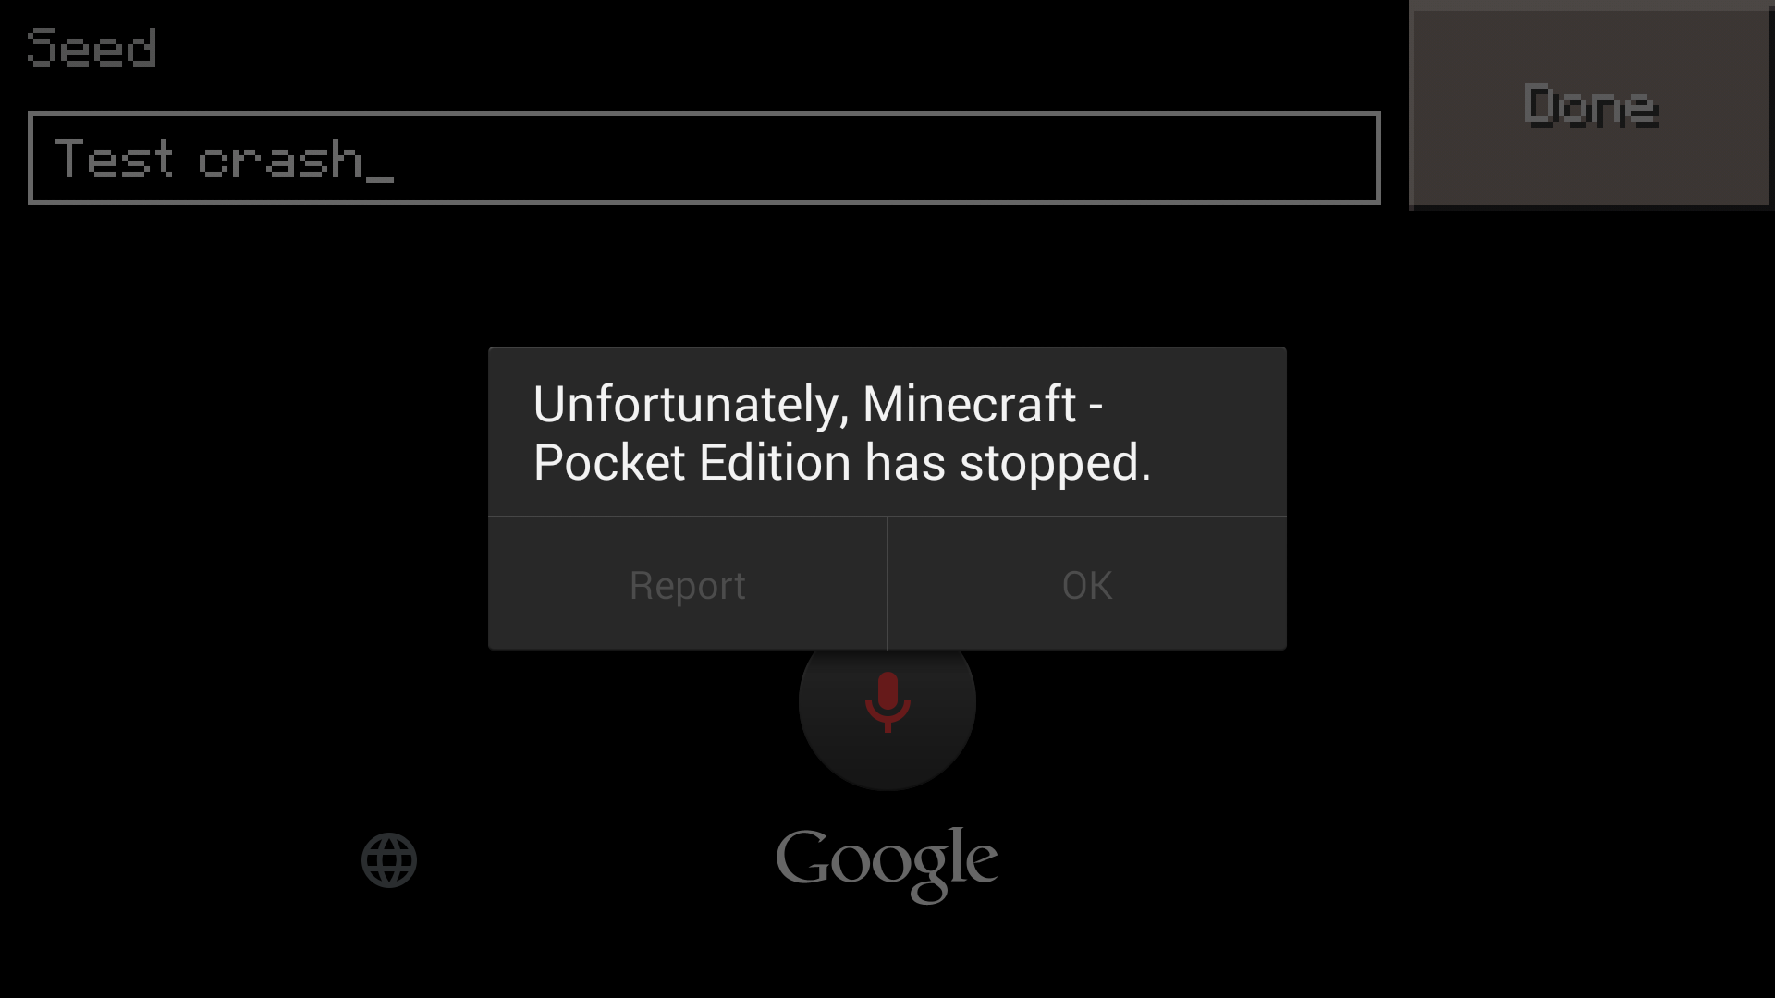Send a crash report with Report button
Viewport: 1775px width, 998px height.
[688, 584]
